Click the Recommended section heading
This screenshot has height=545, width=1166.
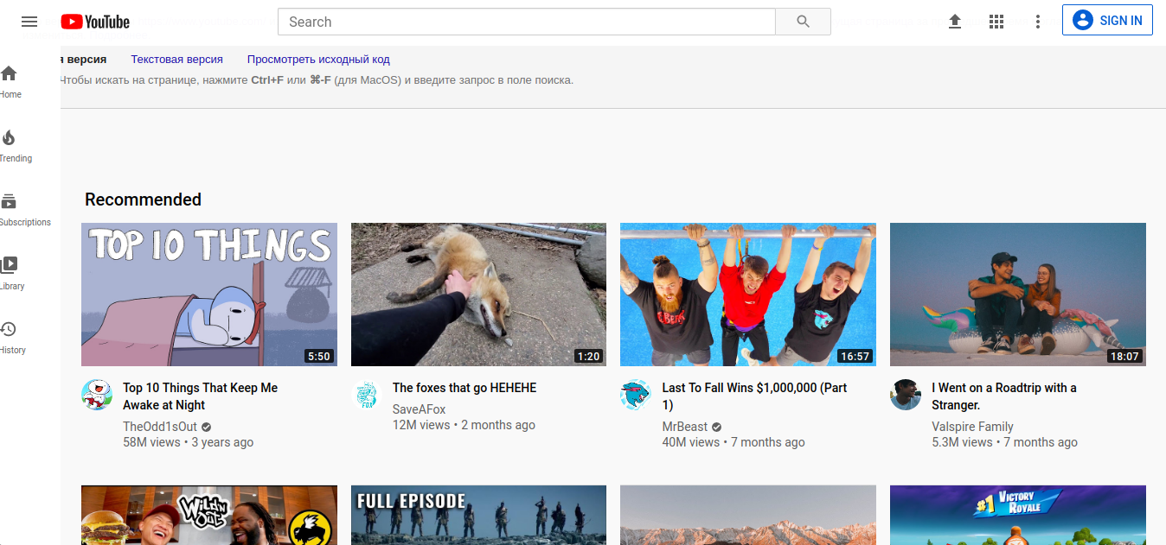tap(143, 200)
